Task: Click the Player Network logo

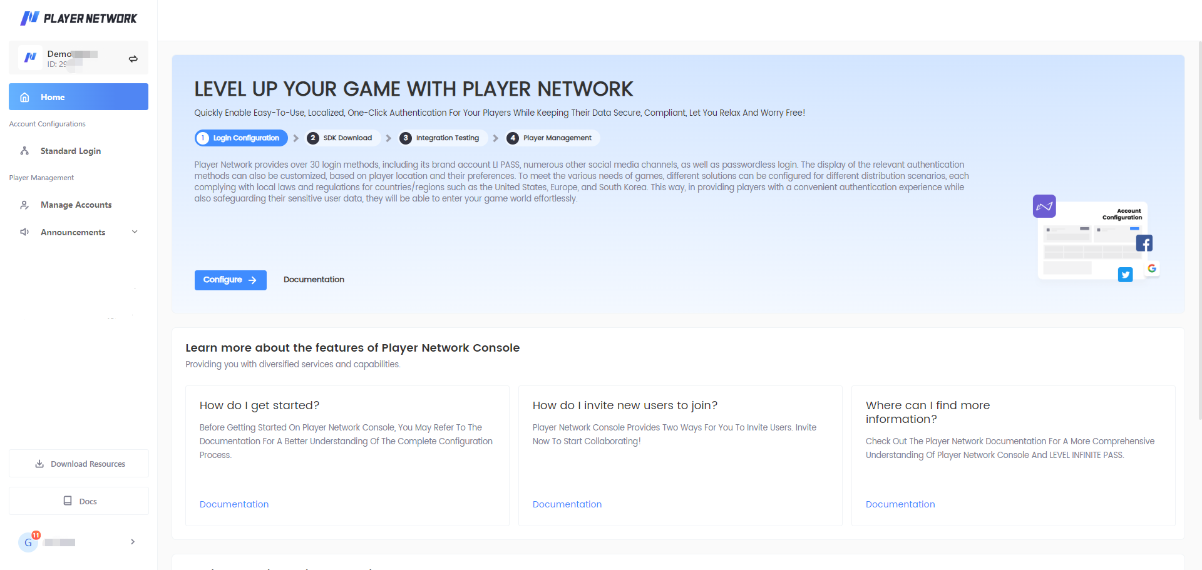Action: coord(78,18)
